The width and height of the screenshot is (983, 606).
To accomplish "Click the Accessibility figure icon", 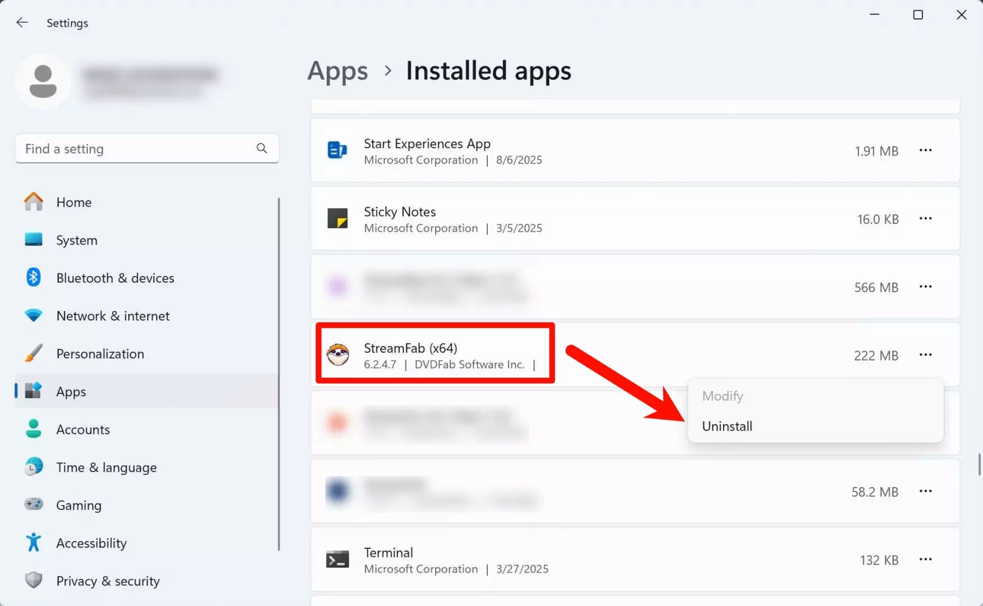I will [34, 542].
